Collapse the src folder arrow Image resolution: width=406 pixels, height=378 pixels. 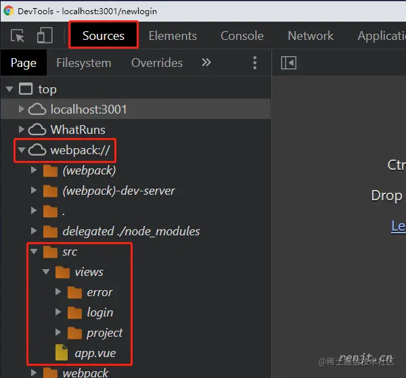pos(34,252)
